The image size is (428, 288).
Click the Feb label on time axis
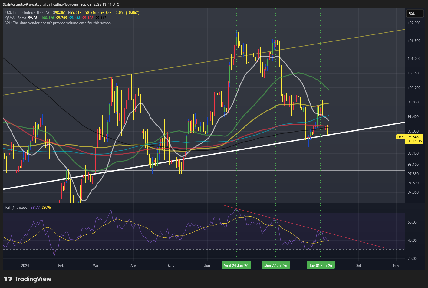(61, 266)
